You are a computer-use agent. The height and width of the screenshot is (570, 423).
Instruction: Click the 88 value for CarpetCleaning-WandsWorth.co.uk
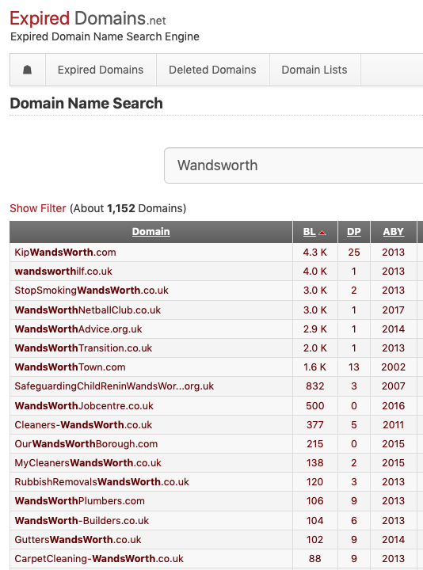315,558
